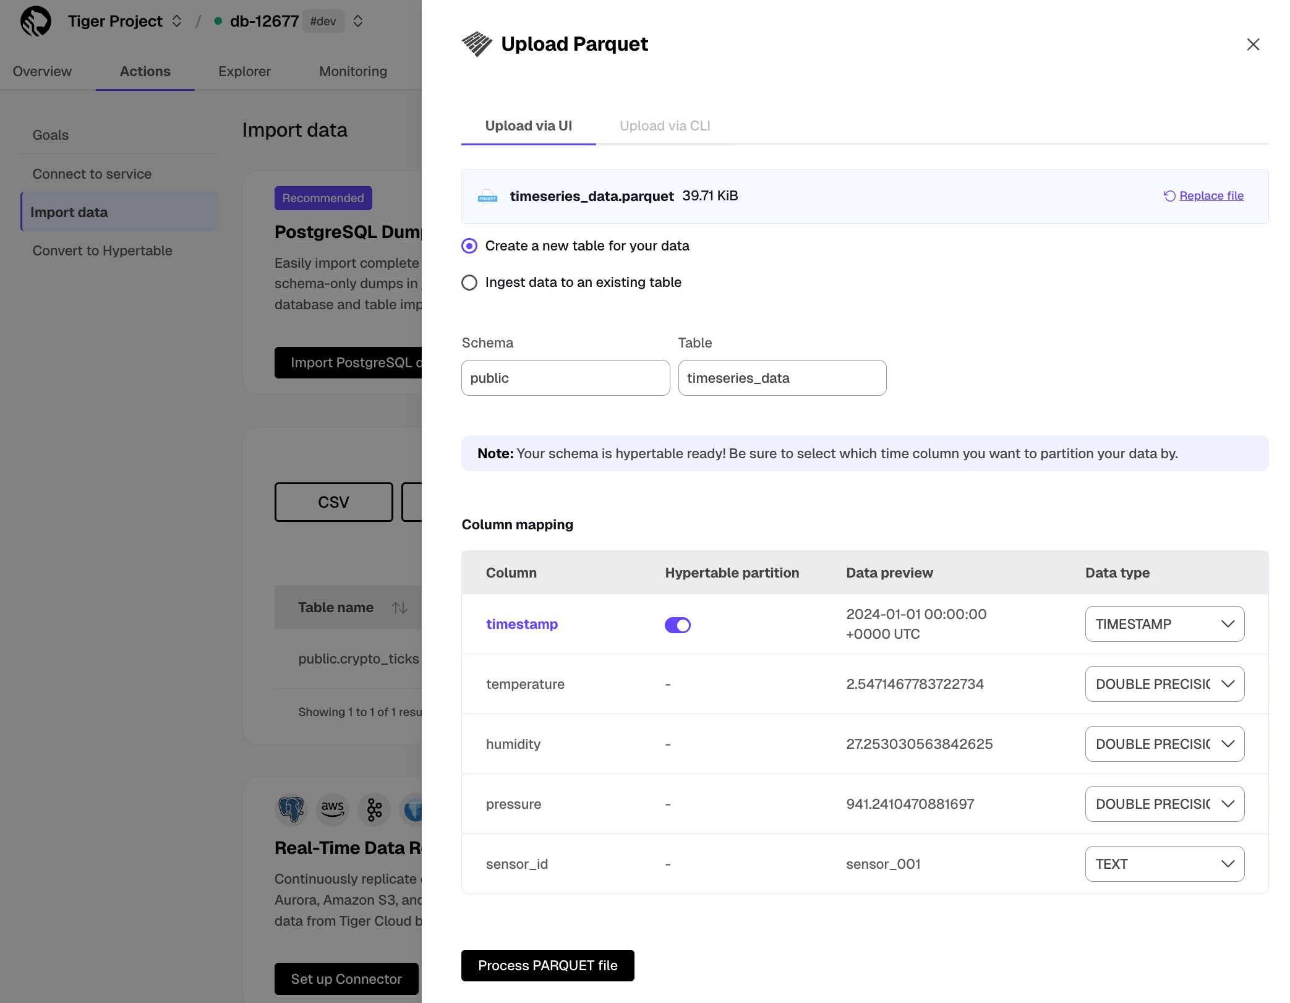The width and height of the screenshot is (1290, 1003).
Task: Click the Table name input field
Action: 782,378
